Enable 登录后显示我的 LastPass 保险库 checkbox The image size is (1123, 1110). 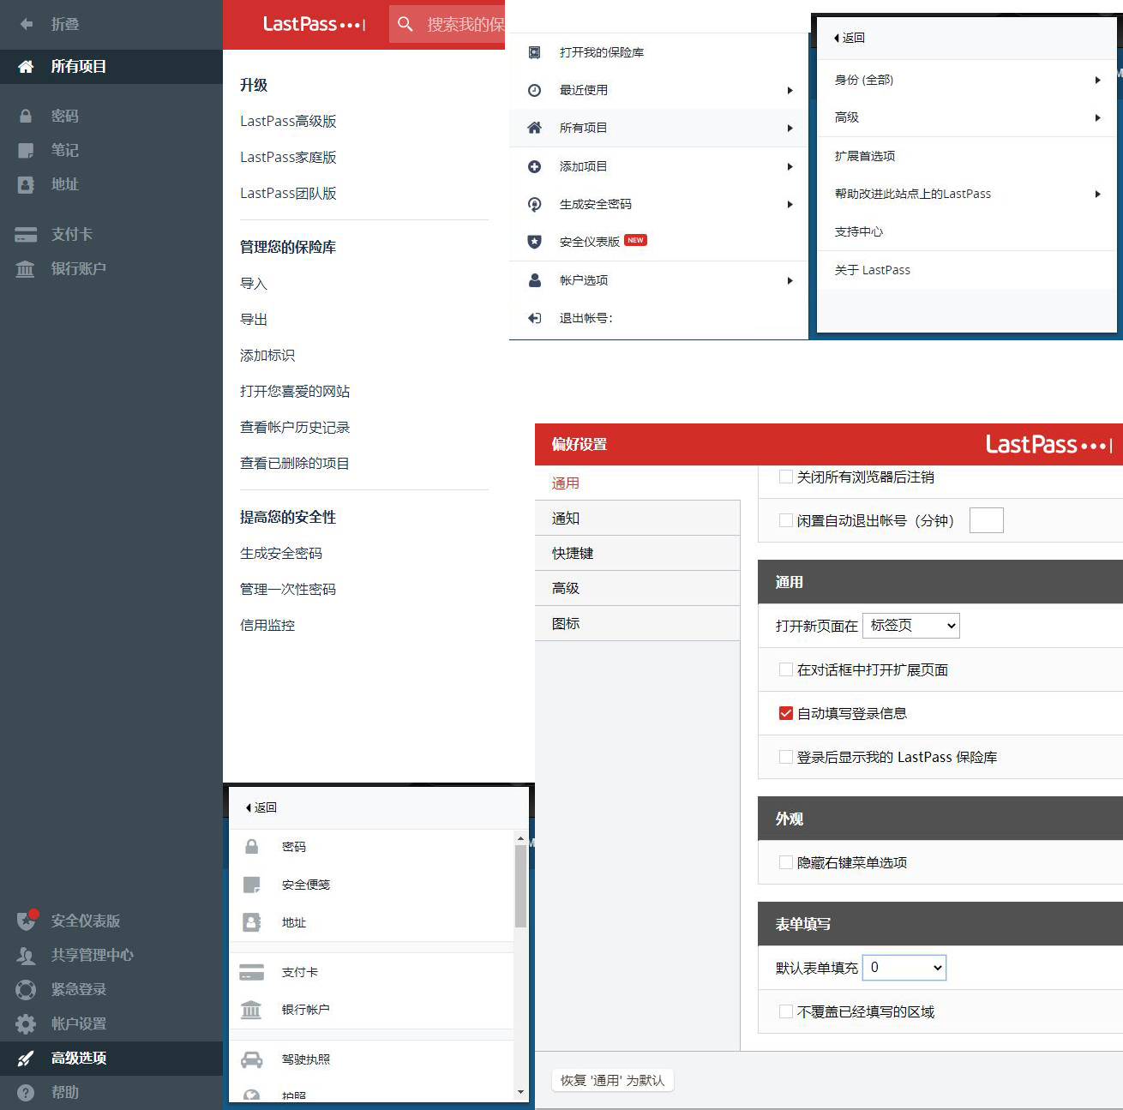785,757
